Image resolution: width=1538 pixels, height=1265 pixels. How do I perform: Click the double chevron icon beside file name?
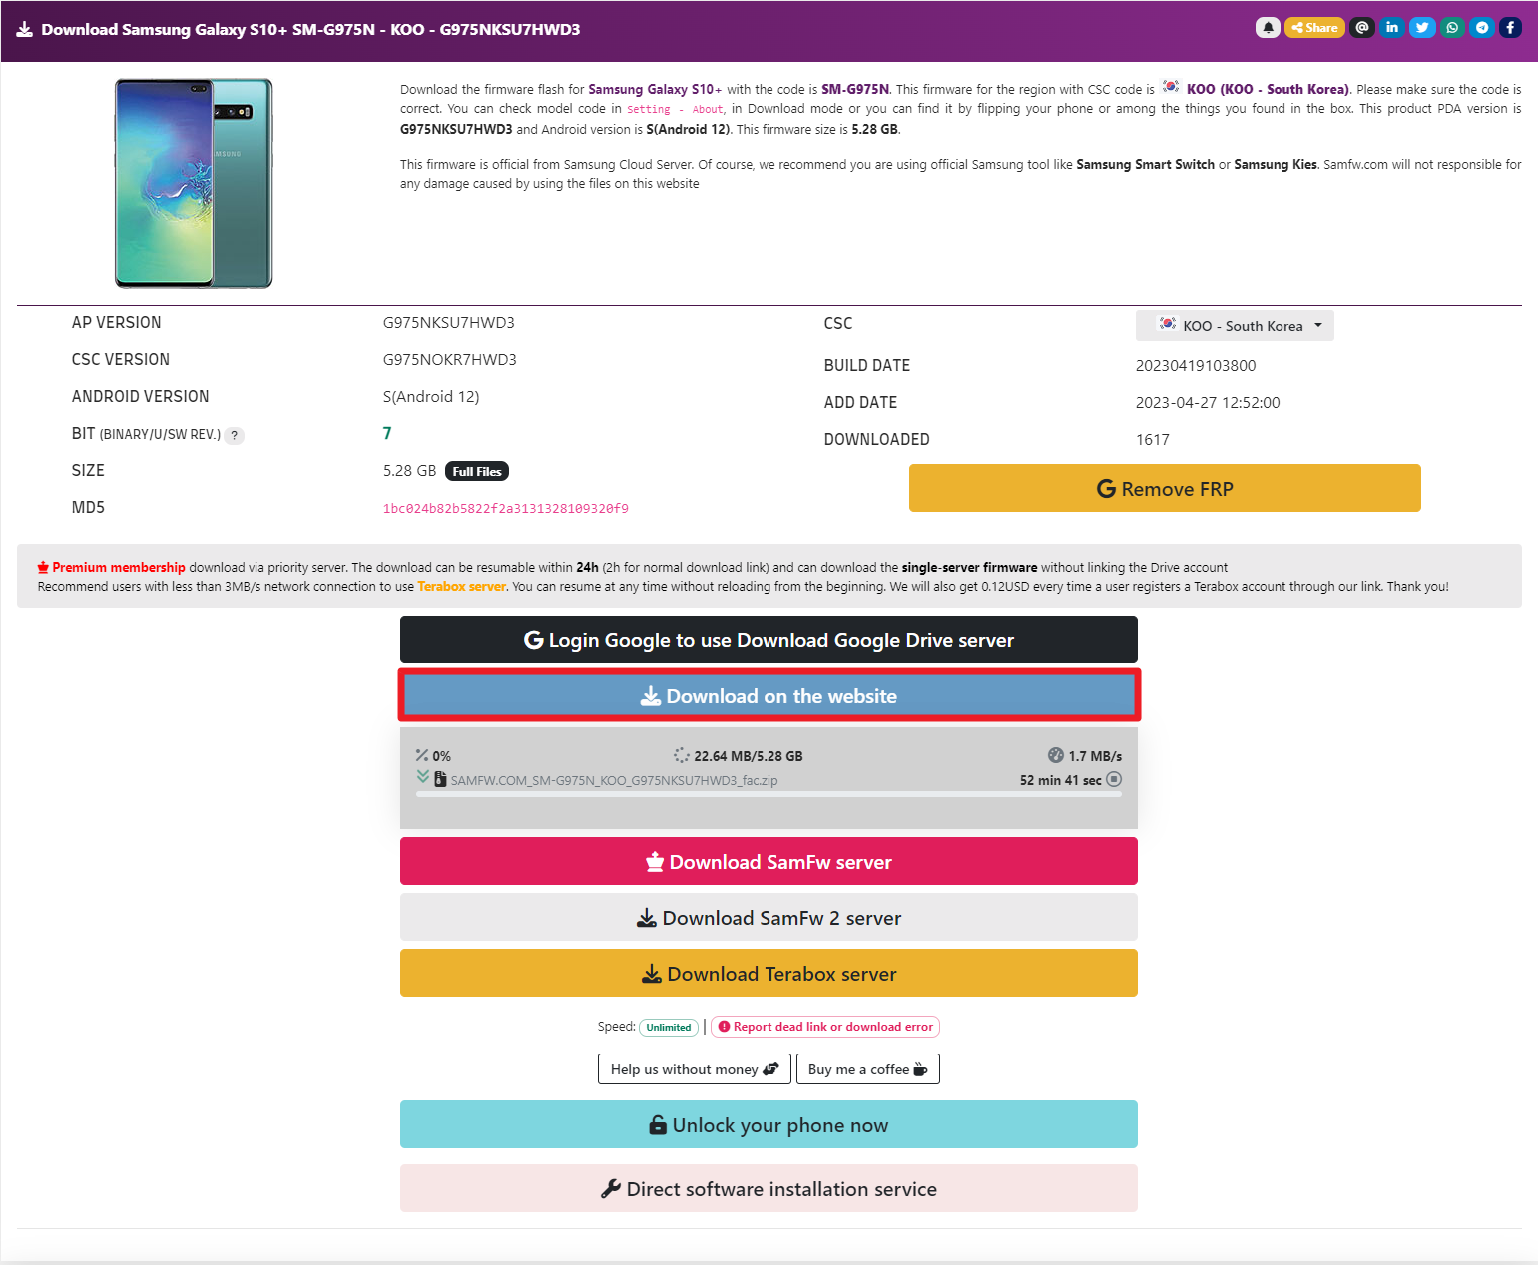[x=423, y=776]
